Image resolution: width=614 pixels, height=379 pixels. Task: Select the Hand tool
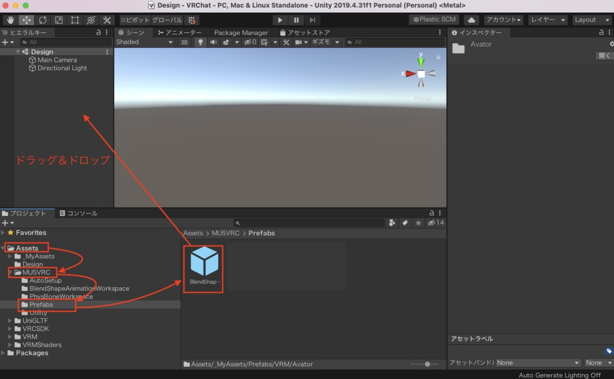tap(10, 20)
